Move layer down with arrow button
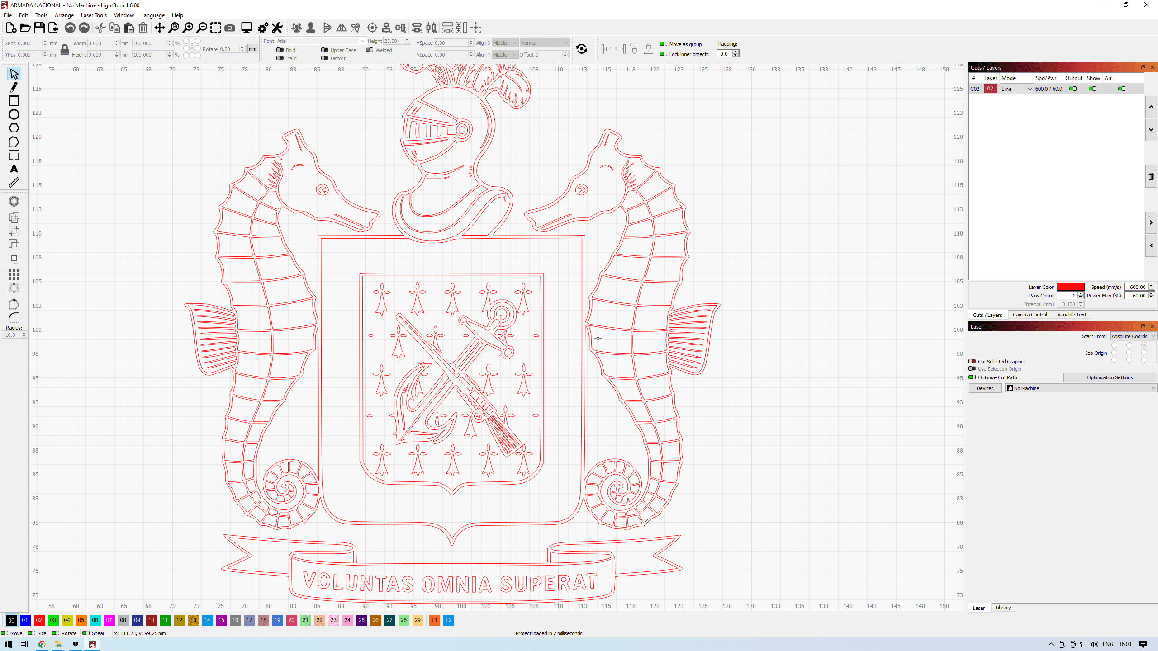Viewport: 1158px width, 651px height. (x=1151, y=130)
